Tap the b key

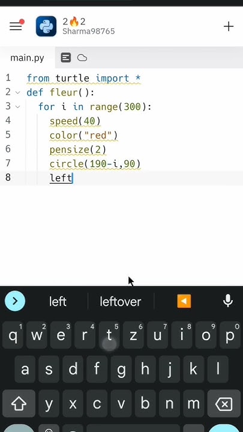145,404
